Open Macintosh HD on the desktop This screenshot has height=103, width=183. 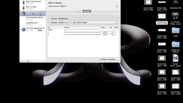[x=175, y=5]
